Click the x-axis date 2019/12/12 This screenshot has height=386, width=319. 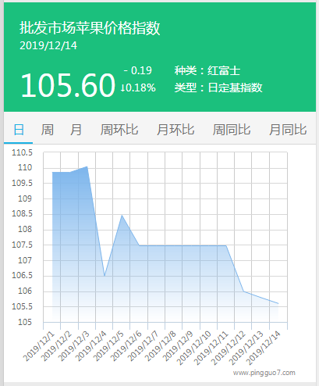[229, 348]
